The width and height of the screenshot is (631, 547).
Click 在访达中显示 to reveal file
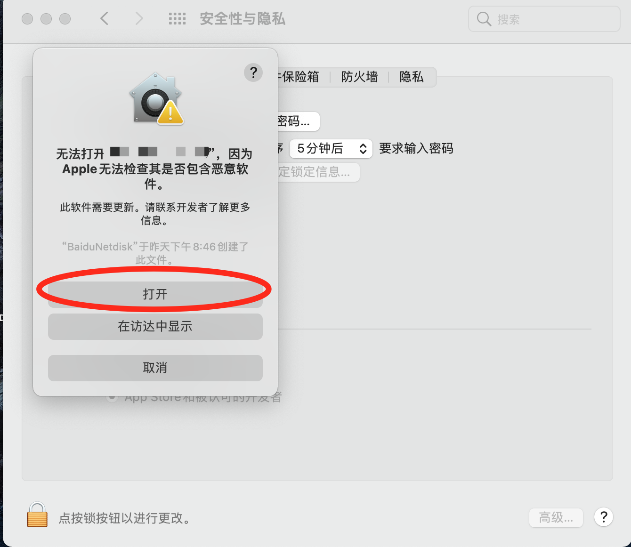pyautogui.click(x=155, y=327)
